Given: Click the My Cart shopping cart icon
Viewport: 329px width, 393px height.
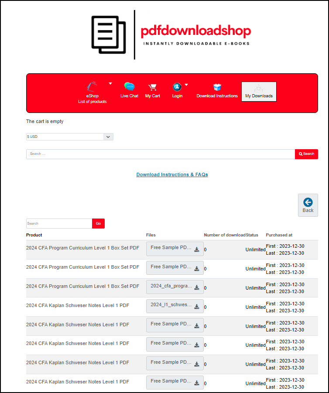Looking at the screenshot, I should tap(152, 86).
